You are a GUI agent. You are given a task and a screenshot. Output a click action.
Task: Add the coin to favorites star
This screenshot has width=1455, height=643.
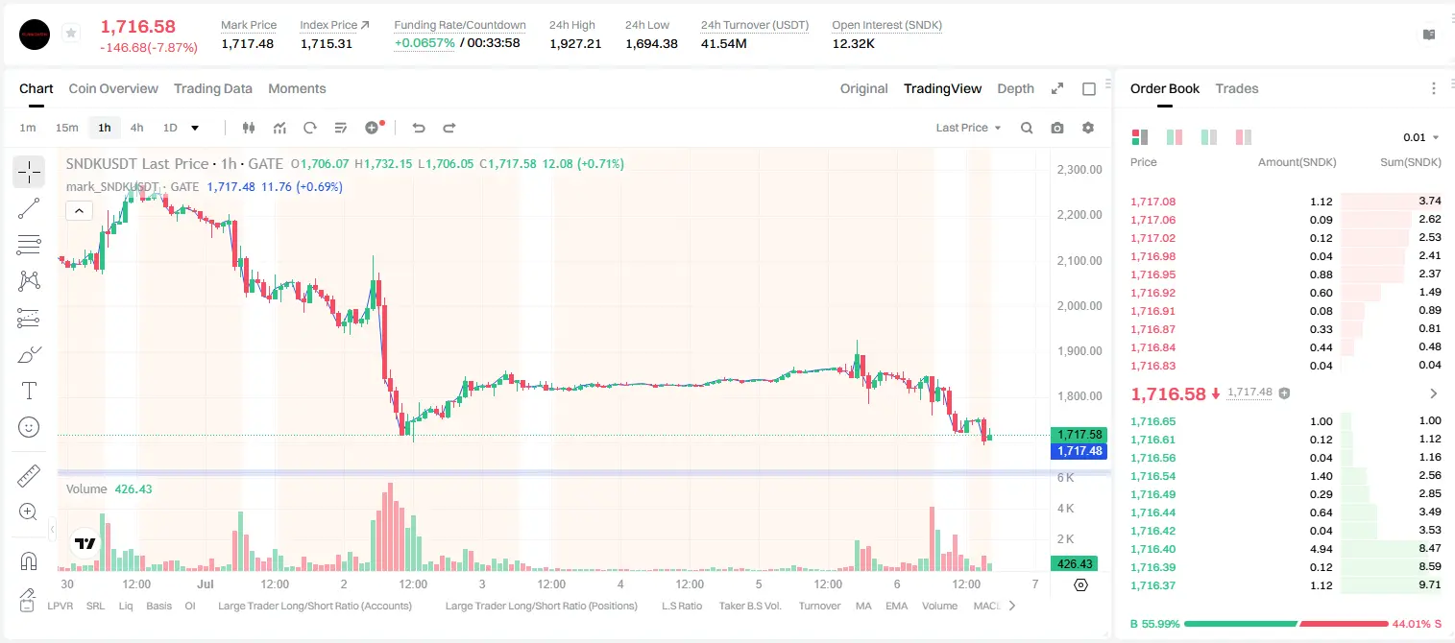71,34
